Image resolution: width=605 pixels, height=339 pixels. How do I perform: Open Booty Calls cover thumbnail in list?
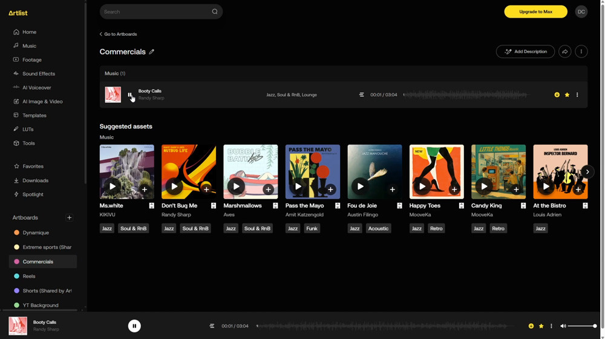[x=113, y=94]
